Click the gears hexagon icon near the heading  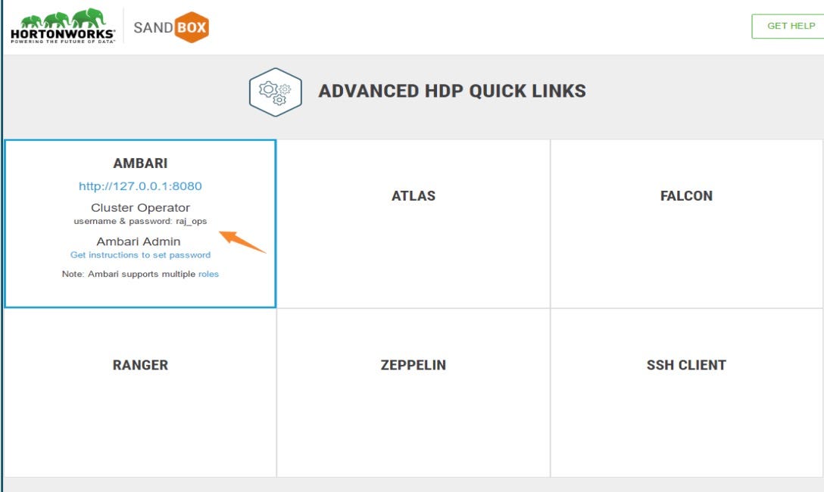[274, 90]
